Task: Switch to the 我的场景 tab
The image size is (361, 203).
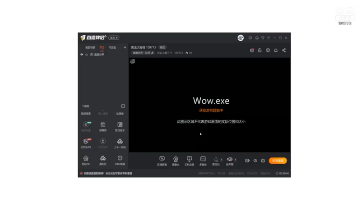Action: coord(90,47)
